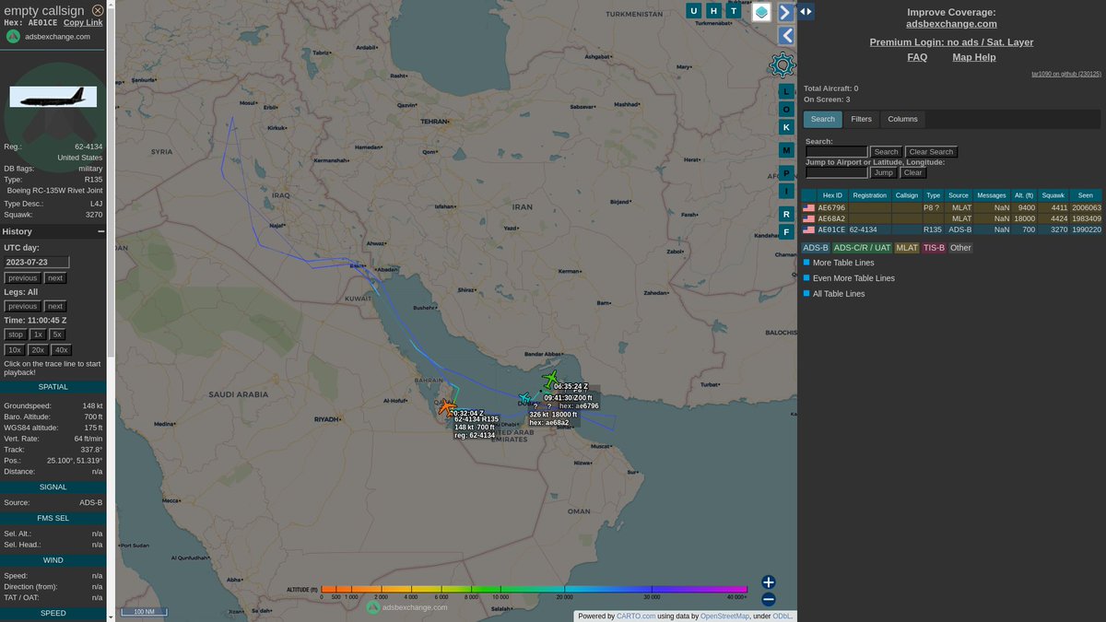Screen dimensions: 1106x622
Task: Sort table by Registration column
Action: click(x=869, y=195)
